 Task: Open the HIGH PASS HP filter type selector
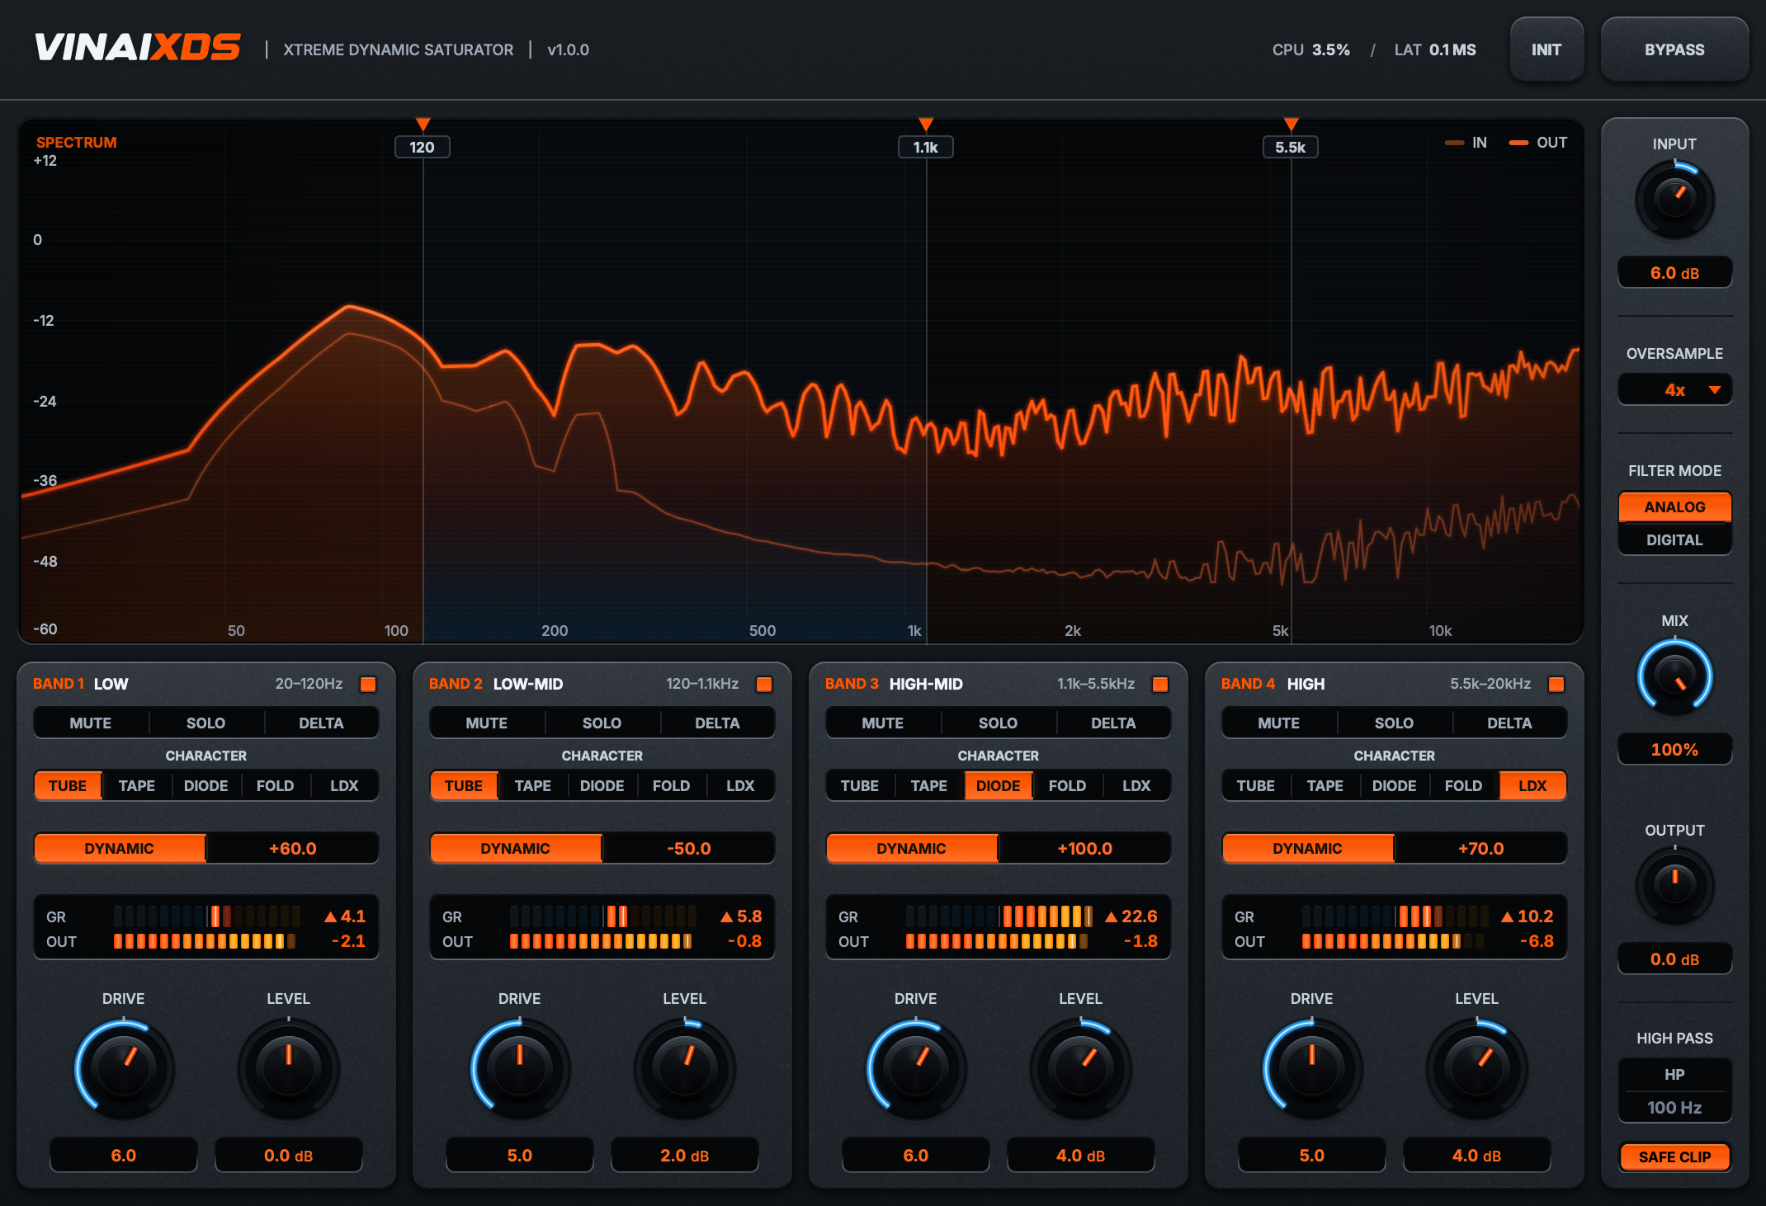(x=1674, y=1075)
